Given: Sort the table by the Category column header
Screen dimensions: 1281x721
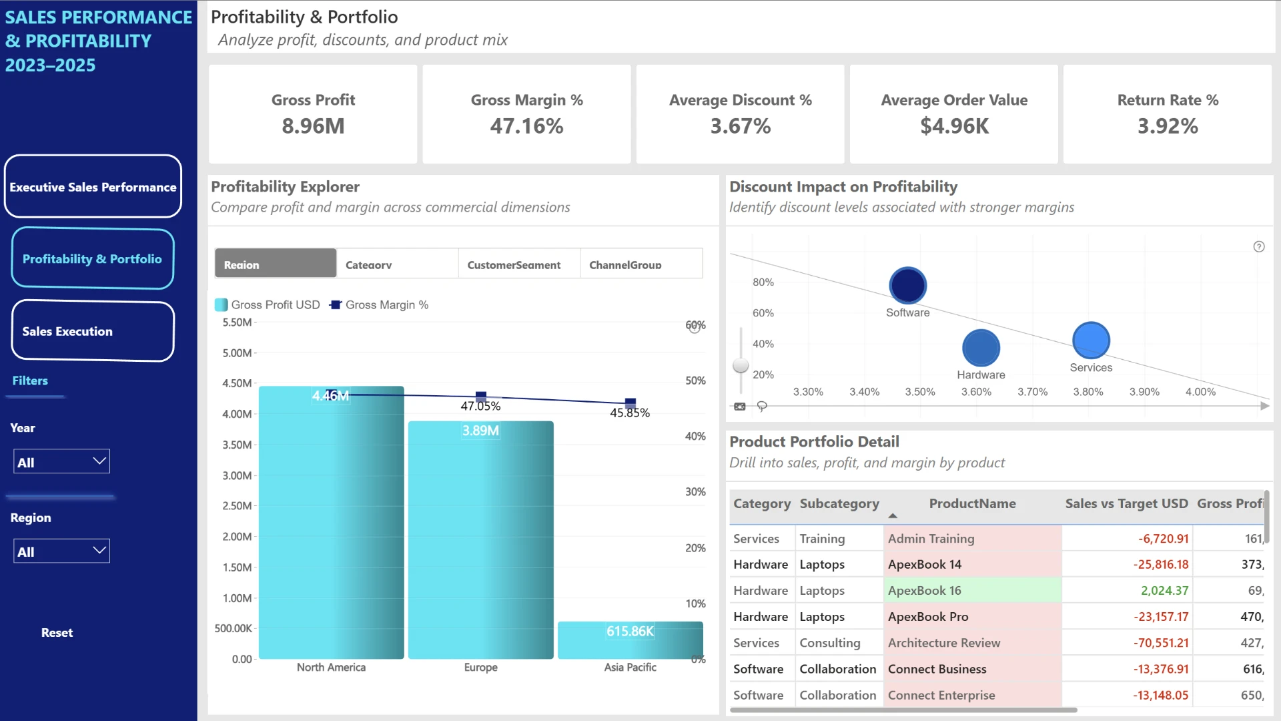Looking at the screenshot, I should coord(762,503).
